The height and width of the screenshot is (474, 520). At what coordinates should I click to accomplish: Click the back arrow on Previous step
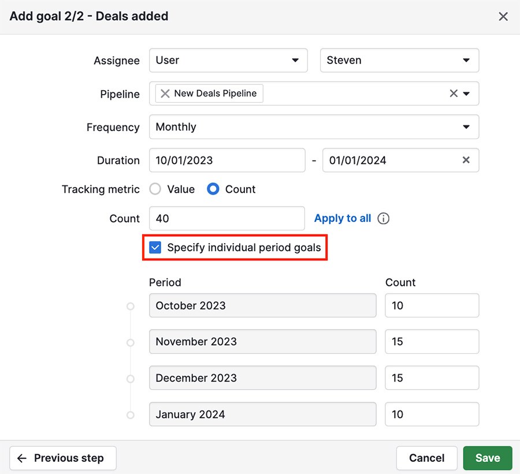pos(21,458)
